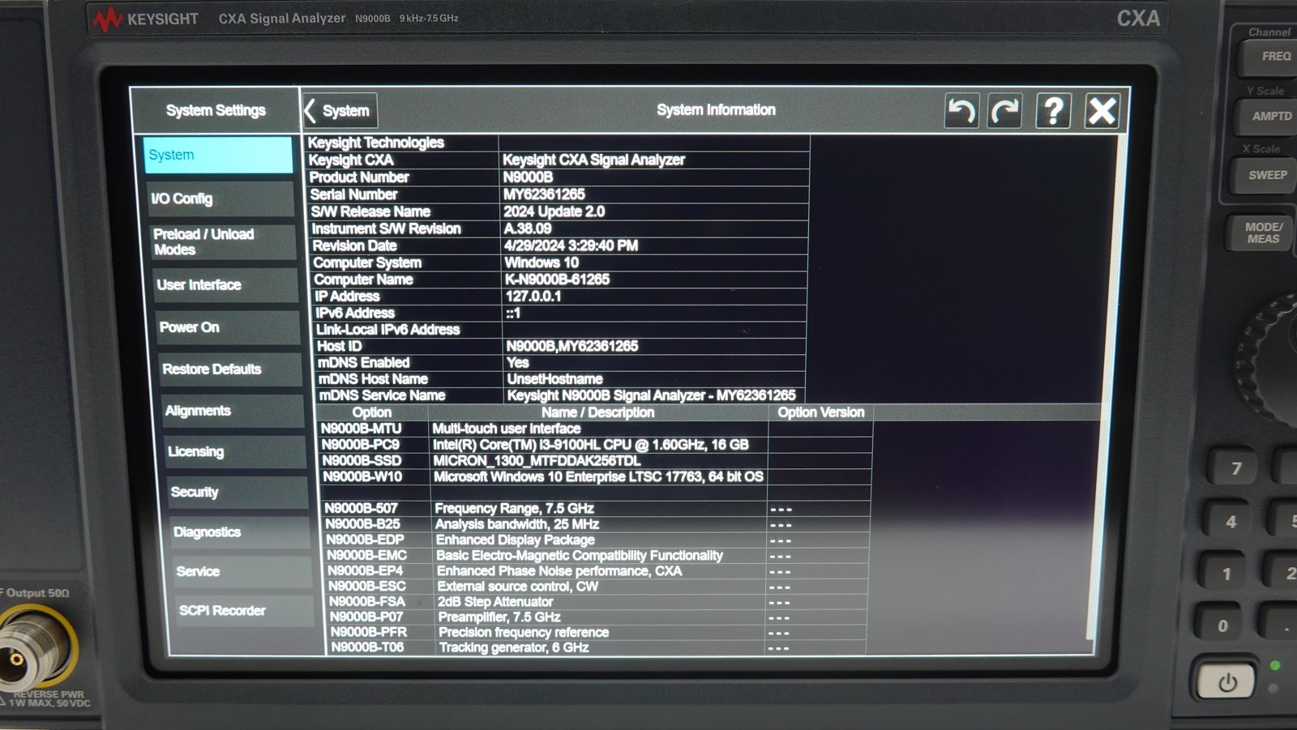Click the mDNS Enabled value Yes
Image resolution: width=1297 pixels, height=730 pixels.
[518, 363]
